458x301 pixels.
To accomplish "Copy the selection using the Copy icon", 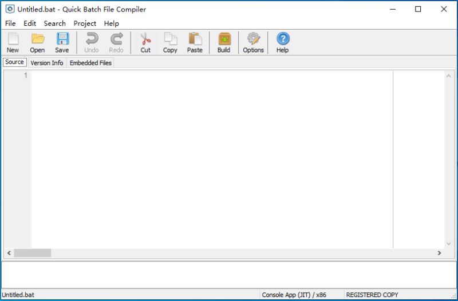I will 170,42.
